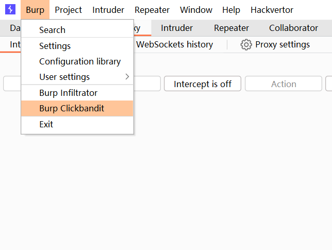The height and width of the screenshot is (250, 332).
Task: Open Configuration library menu entry
Action: (80, 61)
